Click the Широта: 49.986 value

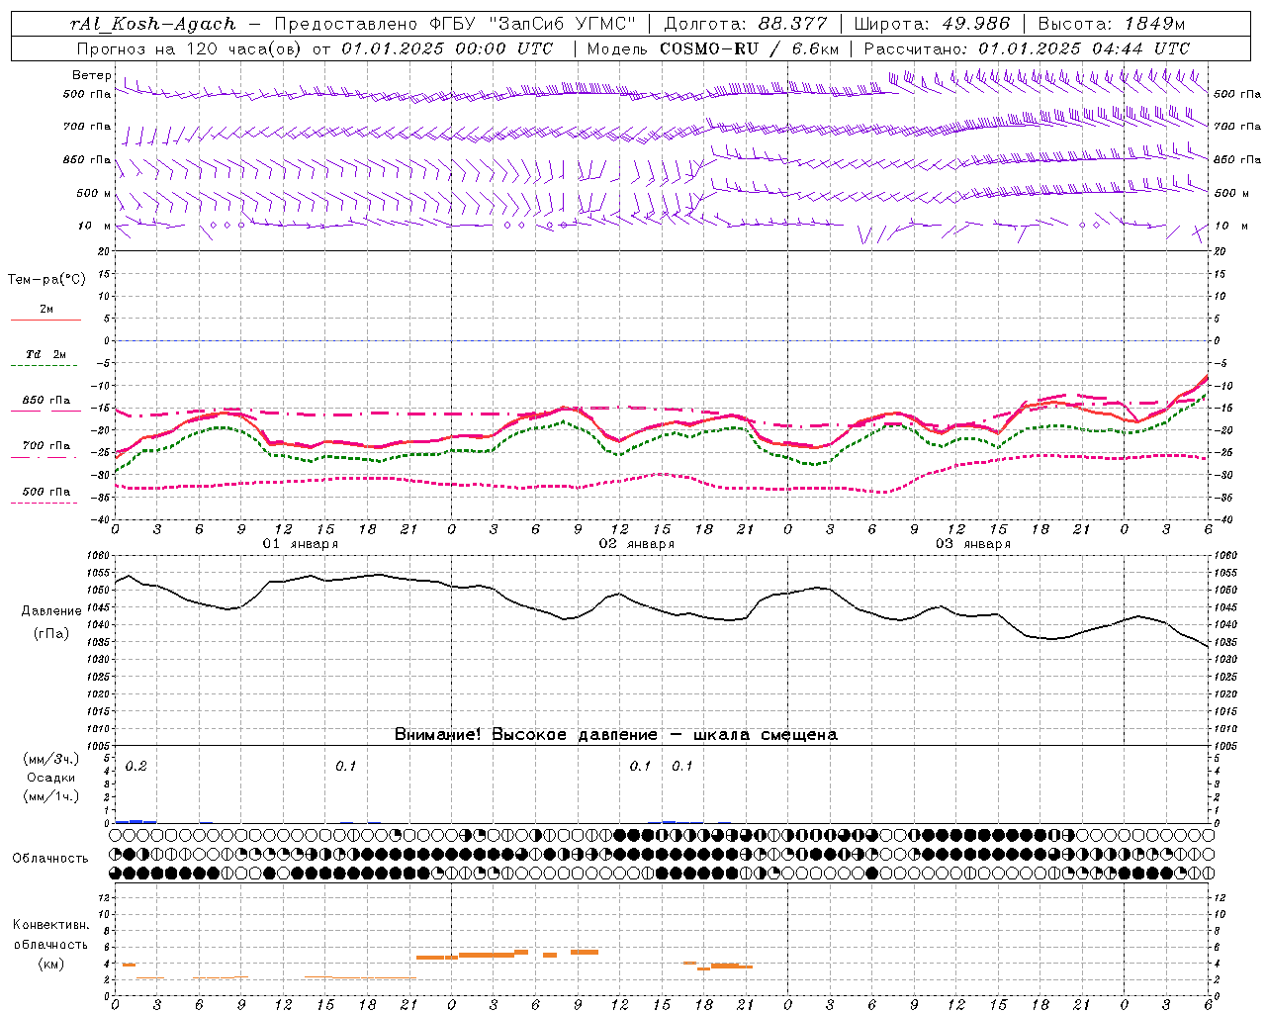coord(932,24)
